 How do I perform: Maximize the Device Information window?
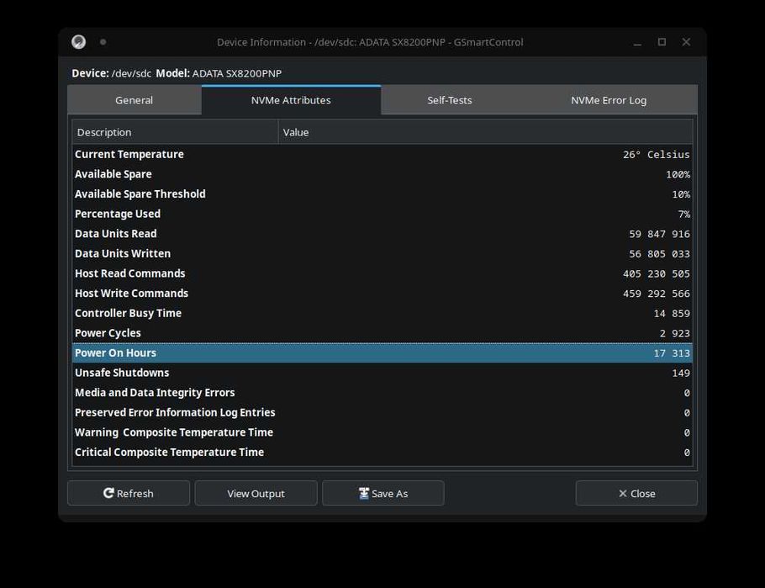point(662,42)
